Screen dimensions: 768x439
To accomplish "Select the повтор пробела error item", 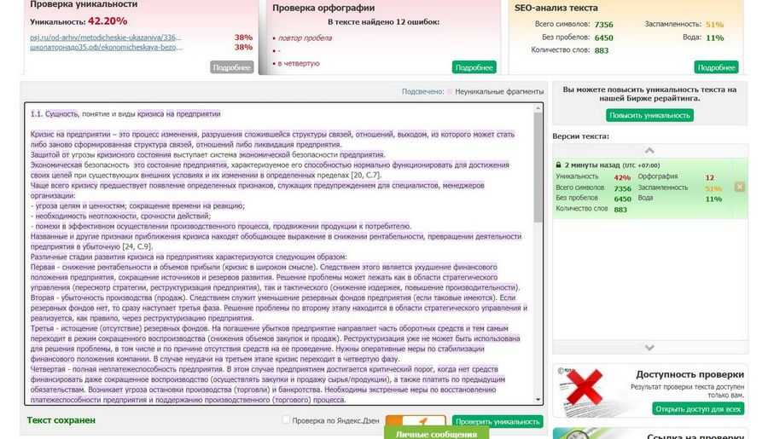I will click(x=305, y=38).
